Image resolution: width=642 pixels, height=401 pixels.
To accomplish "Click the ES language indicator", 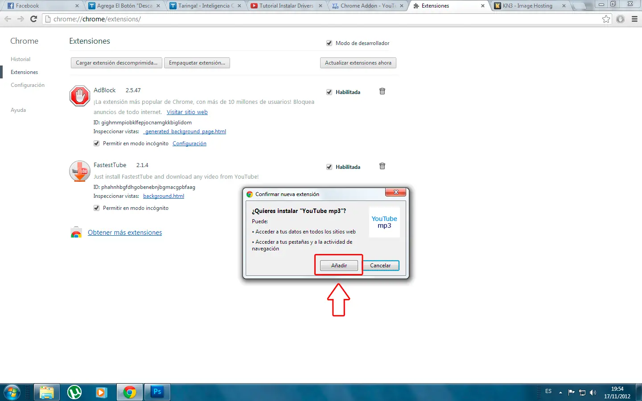I will pyautogui.click(x=548, y=391).
